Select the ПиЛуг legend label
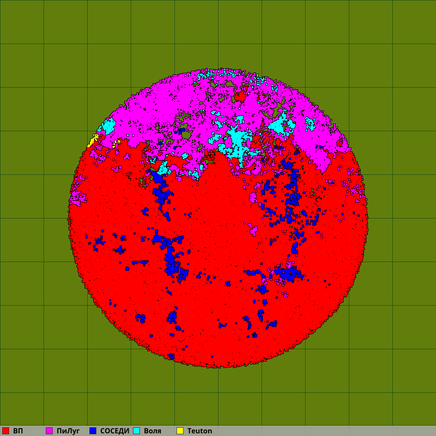This screenshot has width=436, height=436. click(68, 431)
